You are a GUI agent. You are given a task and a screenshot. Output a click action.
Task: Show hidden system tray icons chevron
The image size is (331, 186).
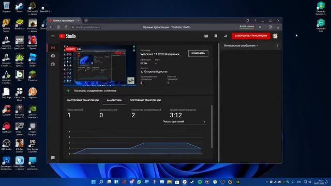267,182
